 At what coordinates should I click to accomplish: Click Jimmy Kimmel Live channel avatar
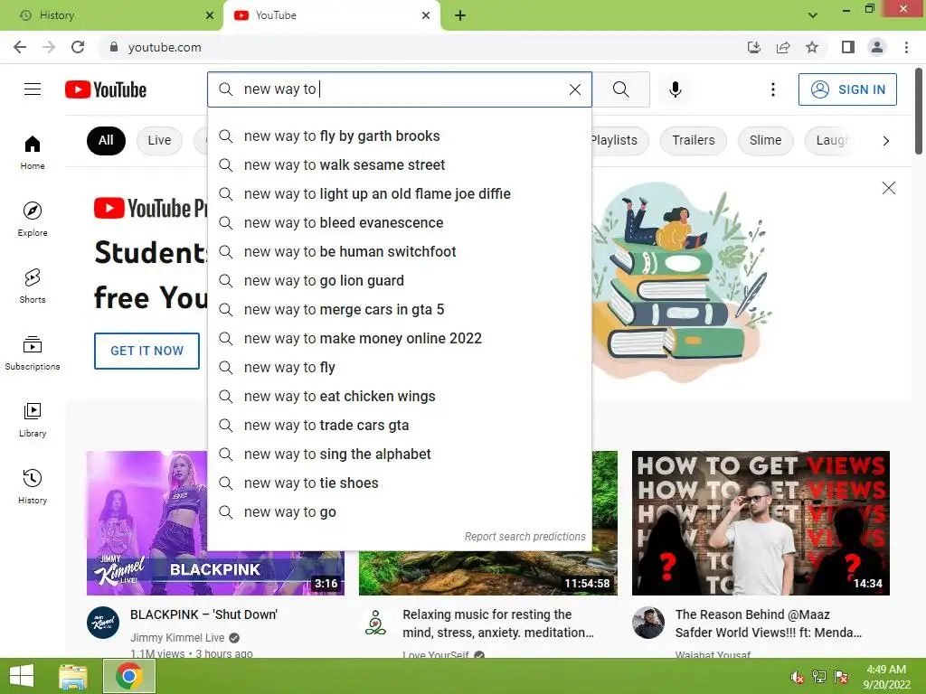pos(103,623)
